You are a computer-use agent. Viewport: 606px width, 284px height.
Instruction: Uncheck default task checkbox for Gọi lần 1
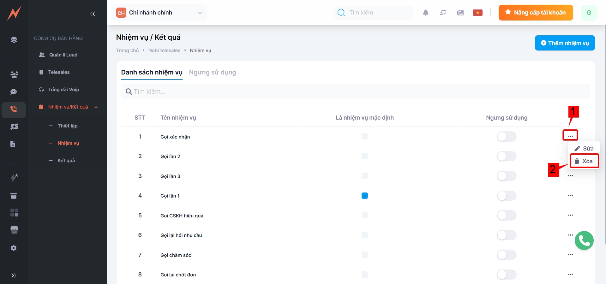(x=364, y=196)
